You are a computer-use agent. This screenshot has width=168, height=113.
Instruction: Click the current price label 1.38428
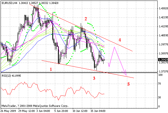(x=163, y=60)
